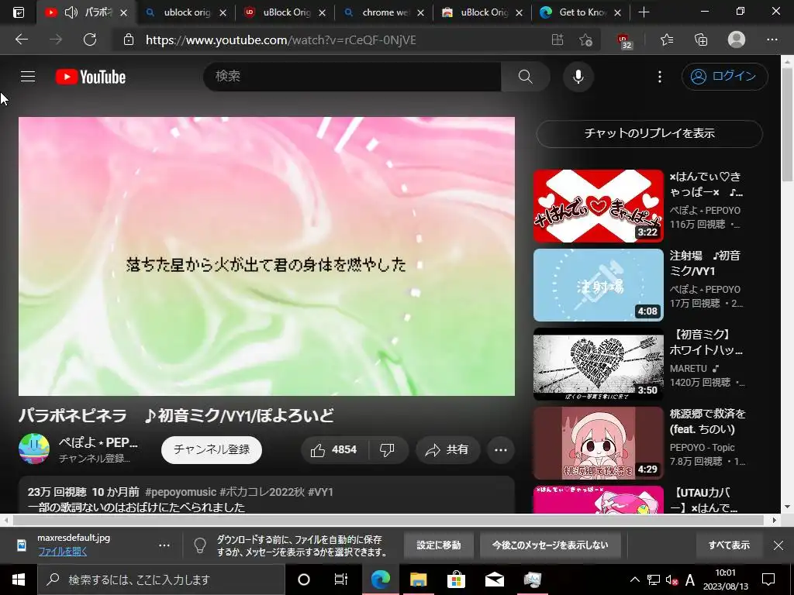Open Task View on the taskbar
The width and height of the screenshot is (794, 595).
tap(341, 580)
